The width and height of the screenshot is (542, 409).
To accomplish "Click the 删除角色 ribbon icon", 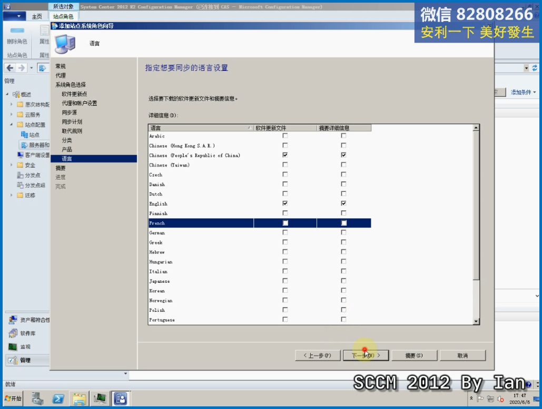I will [x=17, y=30].
